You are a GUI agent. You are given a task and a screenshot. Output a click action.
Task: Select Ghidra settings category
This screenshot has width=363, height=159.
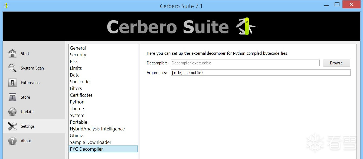[x=103, y=136]
